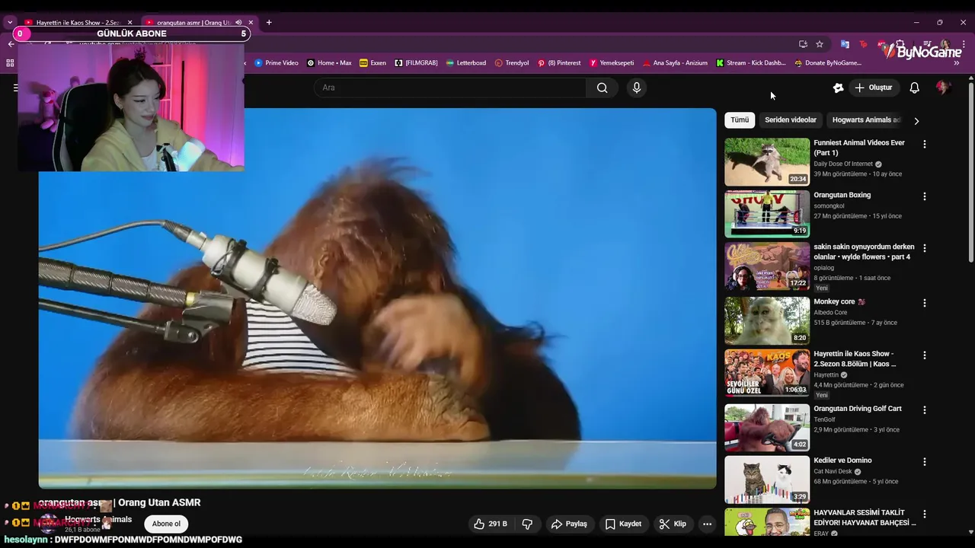Screen dimensions: 975x548
Task: Open more actions ellipsis under video
Action: pyautogui.click(x=707, y=524)
